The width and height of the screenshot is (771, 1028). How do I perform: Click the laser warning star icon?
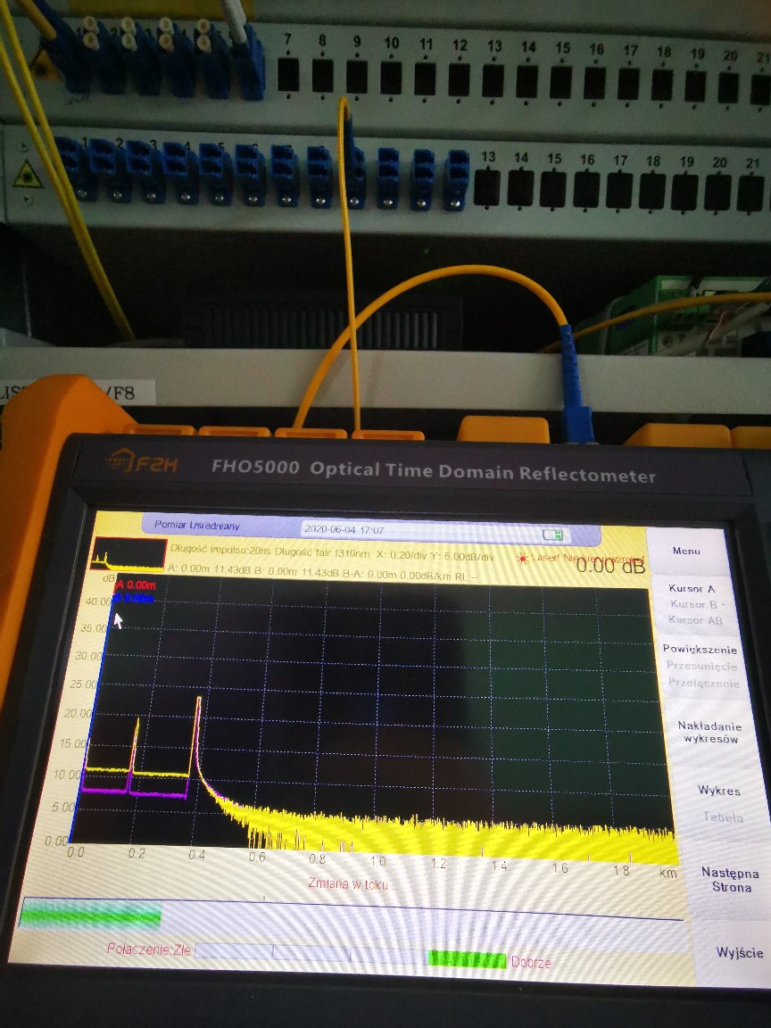523,559
